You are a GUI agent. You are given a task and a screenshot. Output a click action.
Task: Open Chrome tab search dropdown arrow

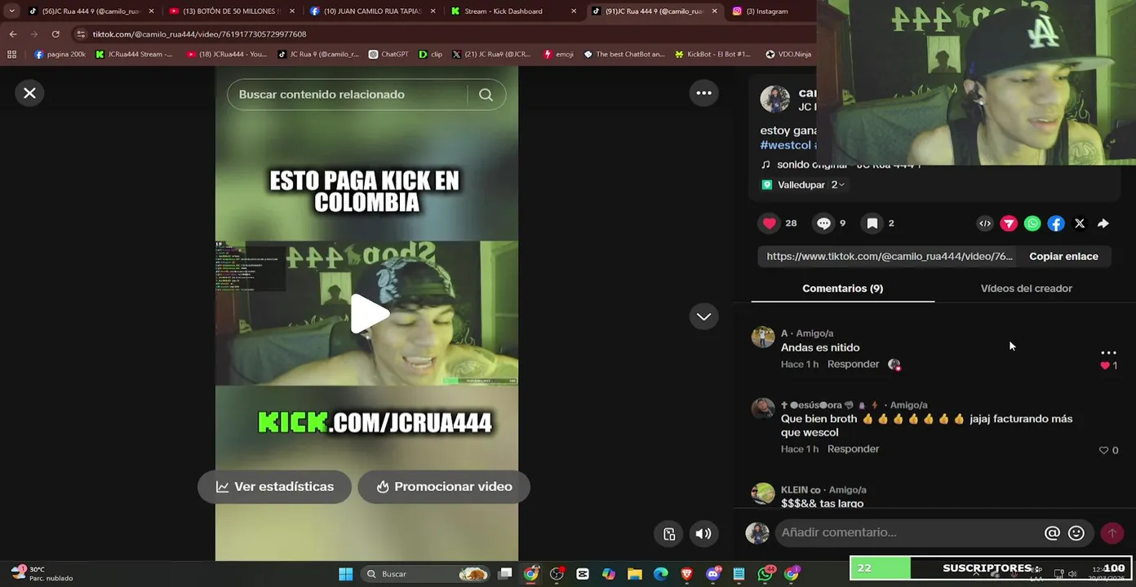click(x=11, y=11)
